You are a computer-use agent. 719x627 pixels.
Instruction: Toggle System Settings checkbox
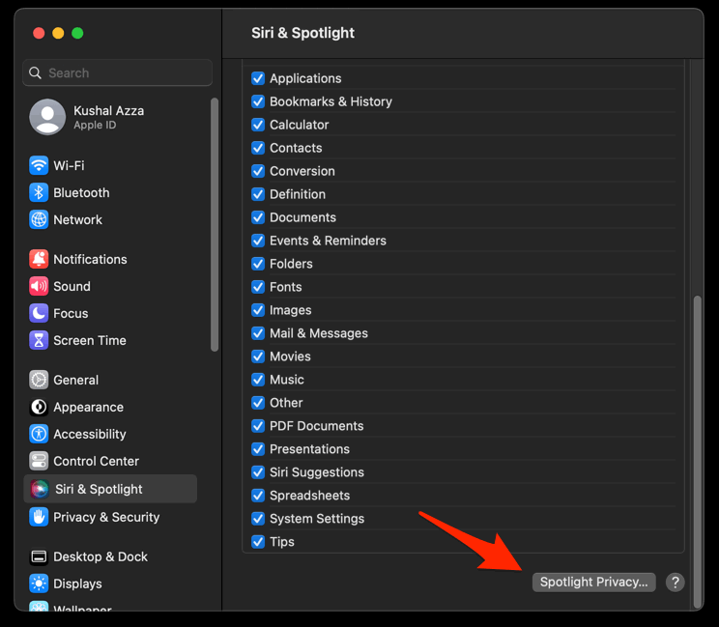coord(258,519)
